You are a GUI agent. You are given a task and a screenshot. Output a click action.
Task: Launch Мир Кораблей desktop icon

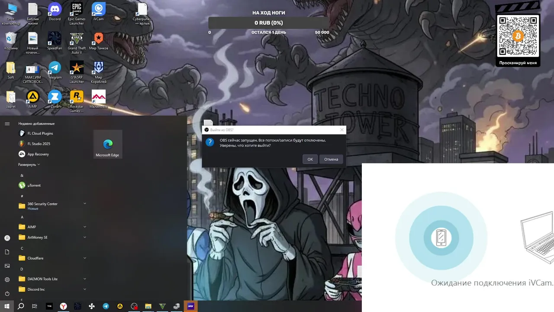click(99, 72)
